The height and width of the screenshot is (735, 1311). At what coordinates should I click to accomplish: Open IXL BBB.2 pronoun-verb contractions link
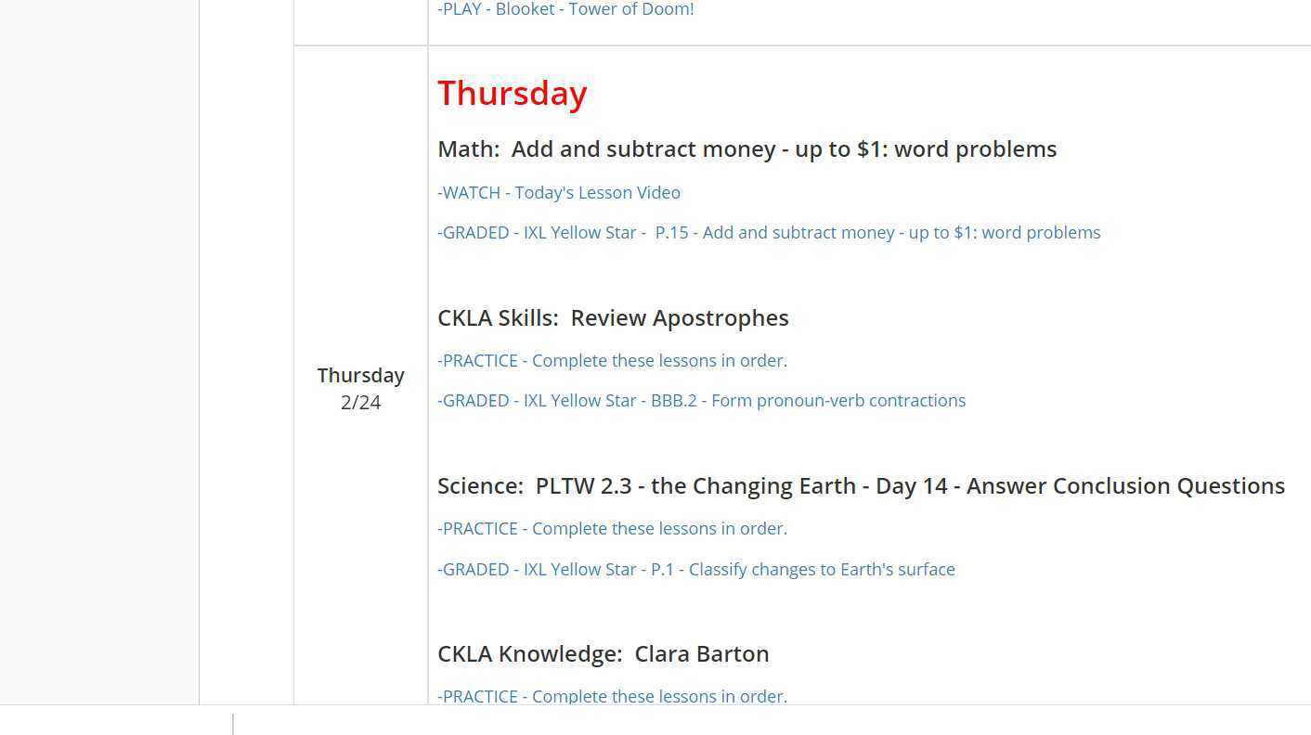click(701, 401)
